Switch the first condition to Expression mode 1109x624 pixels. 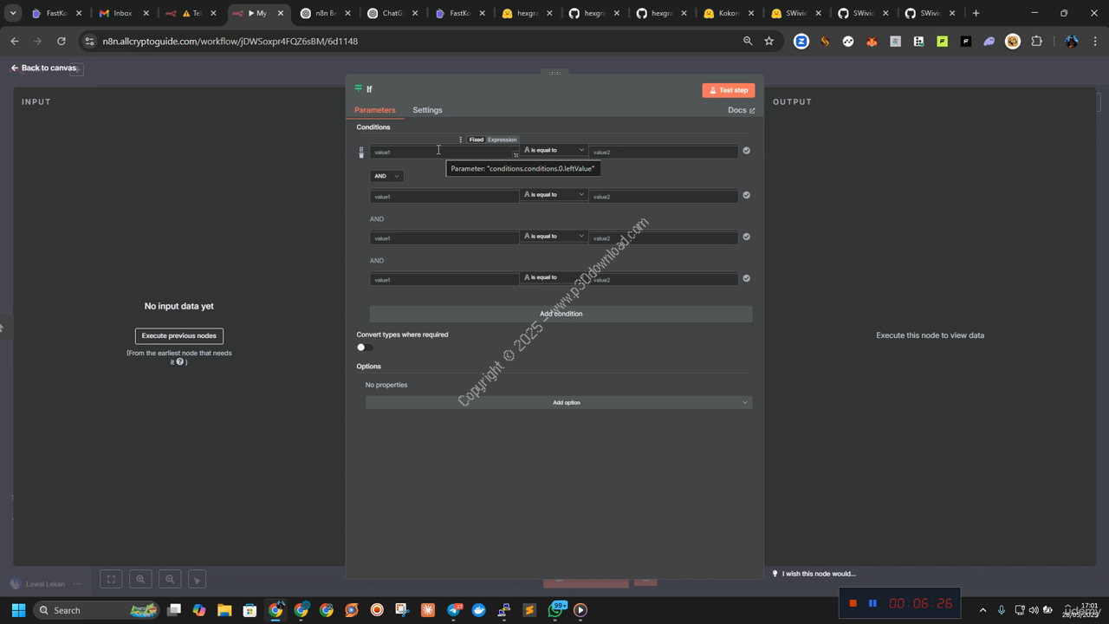click(x=502, y=140)
